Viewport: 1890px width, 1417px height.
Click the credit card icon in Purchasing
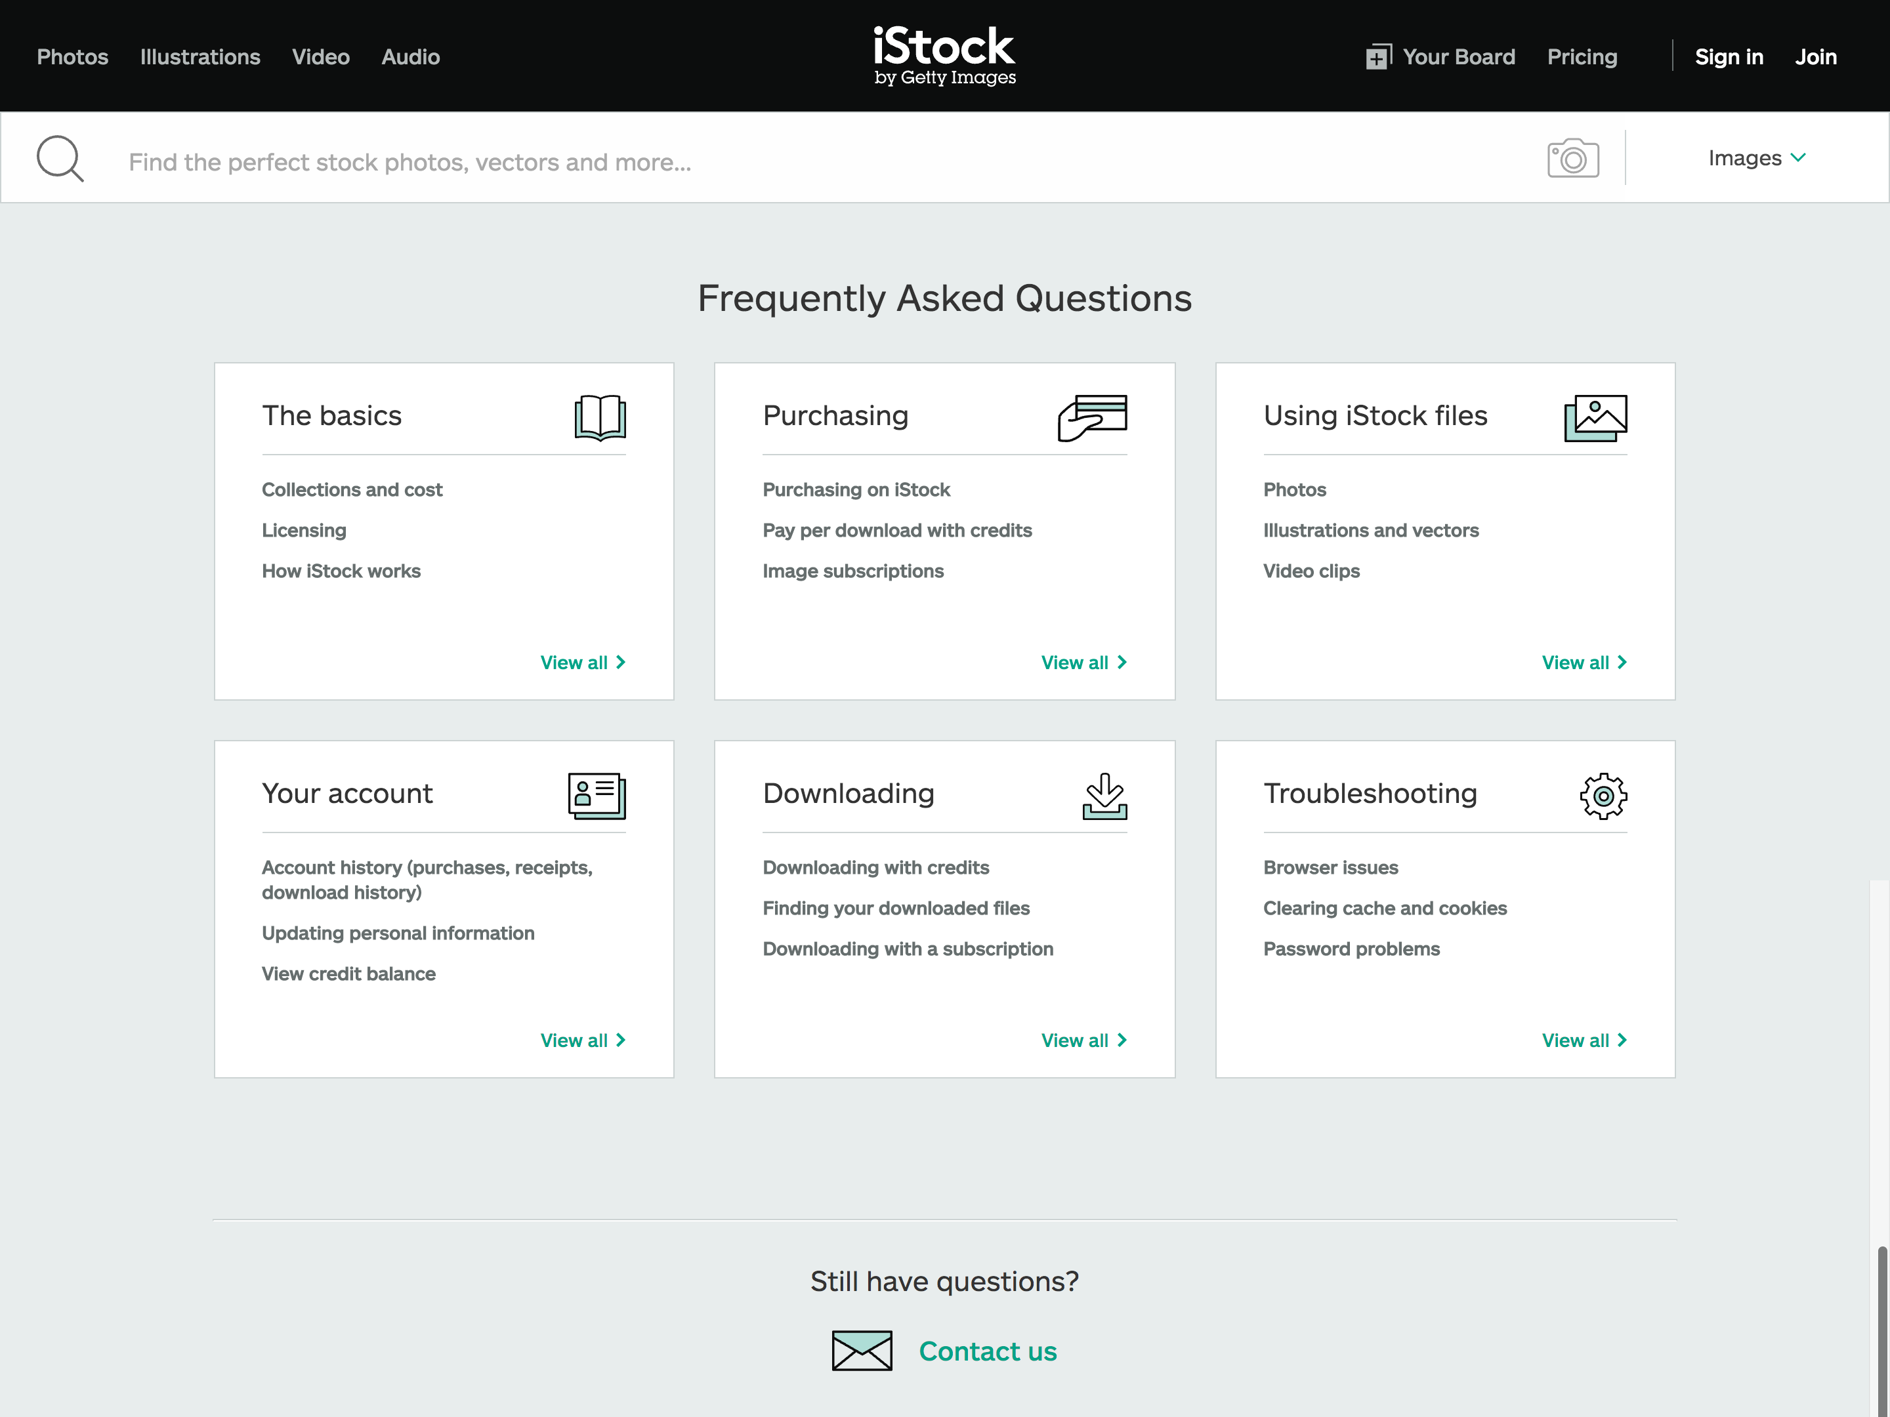(x=1092, y=418)
